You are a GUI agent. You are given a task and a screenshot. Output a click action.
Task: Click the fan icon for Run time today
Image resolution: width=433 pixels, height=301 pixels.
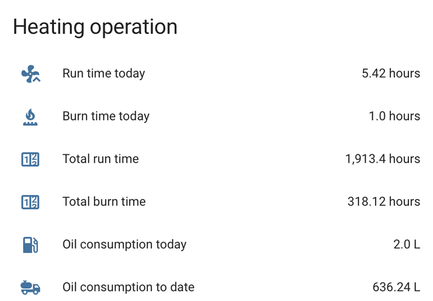click(31, 74)
